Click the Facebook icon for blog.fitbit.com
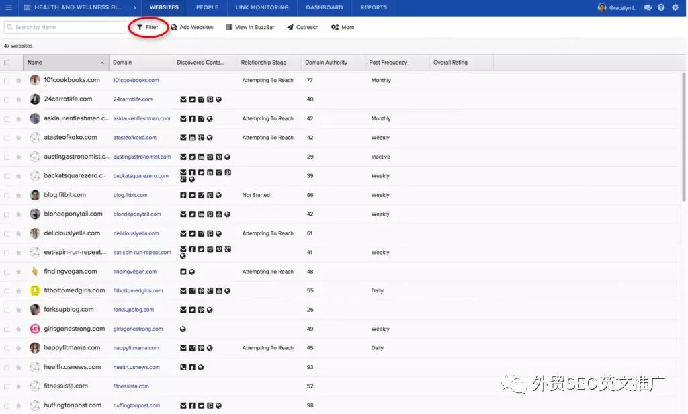The image size is (688, 414). pos(183,196)
